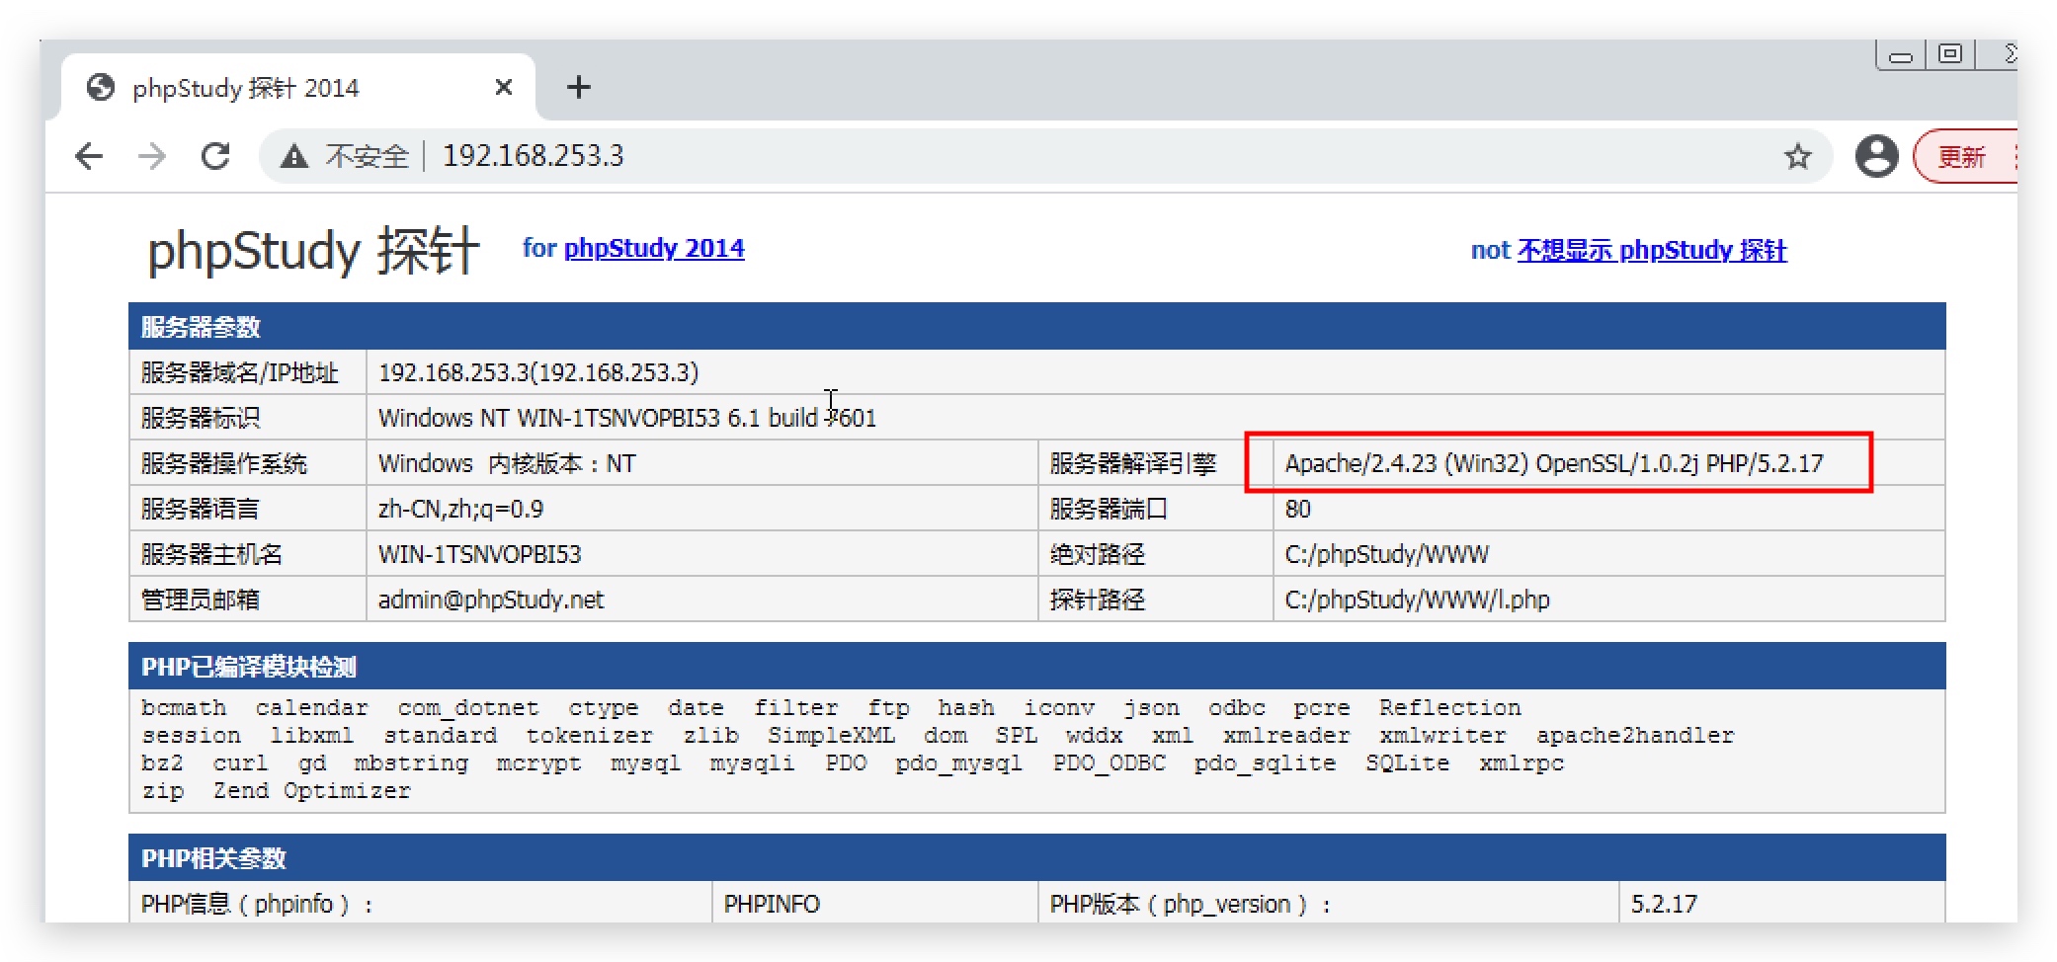Click the 不安全 security label
This screenshot has height=962, width=2057.
point(367,156)
